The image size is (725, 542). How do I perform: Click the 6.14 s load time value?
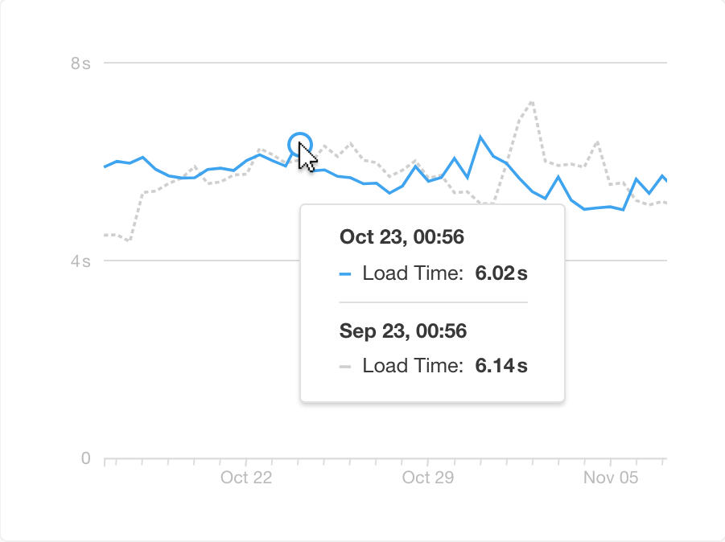501,367
